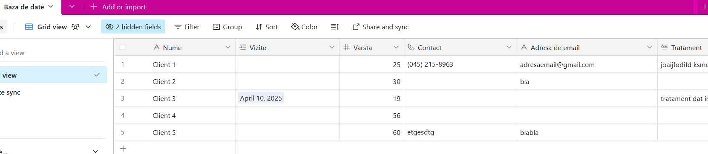Click Add or import table
Screen dimensions: 708x154
click(x=118, y=7)
